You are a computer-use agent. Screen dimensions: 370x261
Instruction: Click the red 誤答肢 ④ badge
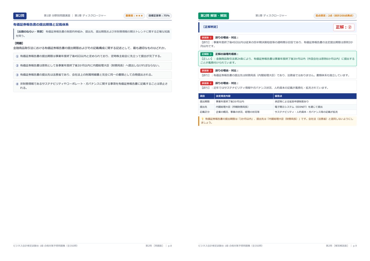tap(206, 83)
